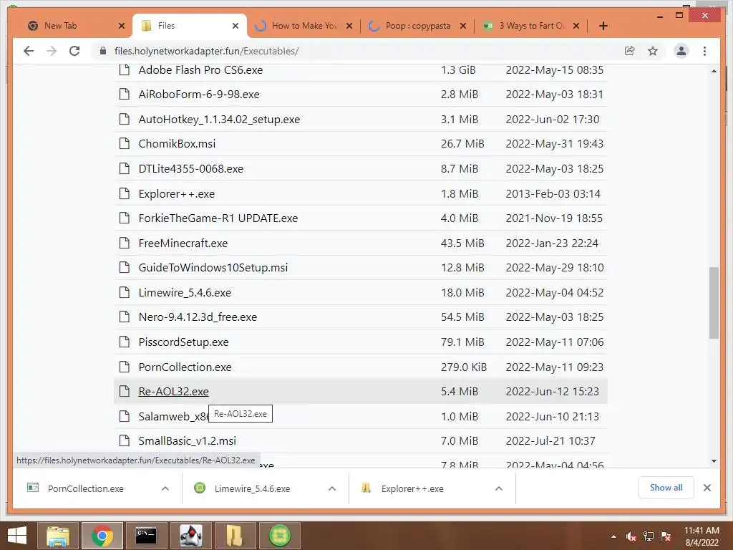The height and width of the screenshot is (550, 733).
Task: Open the Java Duke app on taskbar
Action: (x=190, y=536)
